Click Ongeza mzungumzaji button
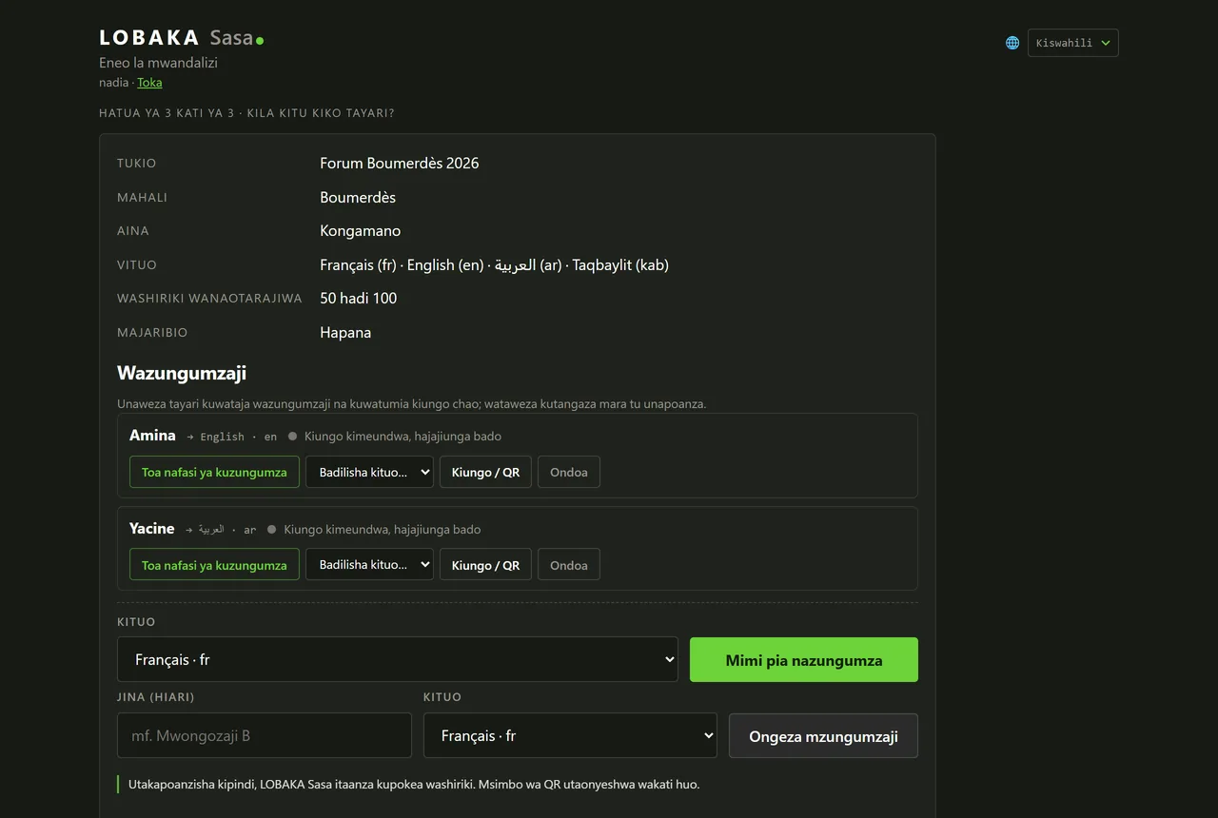Screen dimensions: 1218x818 click(823, 735)
